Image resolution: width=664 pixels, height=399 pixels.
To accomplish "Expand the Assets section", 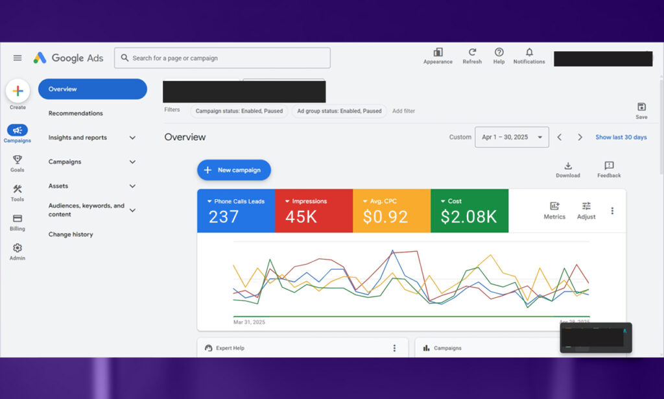I will pyautogui.click(x=92, y=186).
